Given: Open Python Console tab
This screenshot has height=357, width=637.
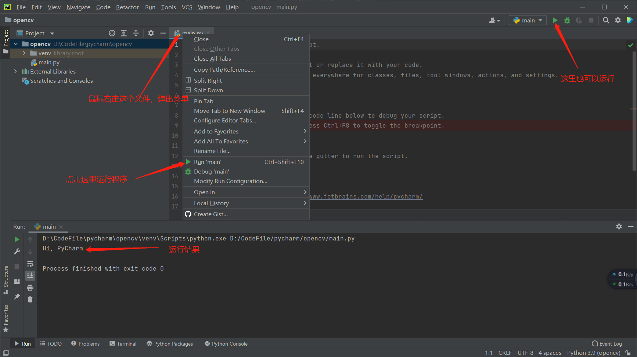Looking at the screenshot, I should click(x=226, y=344).
